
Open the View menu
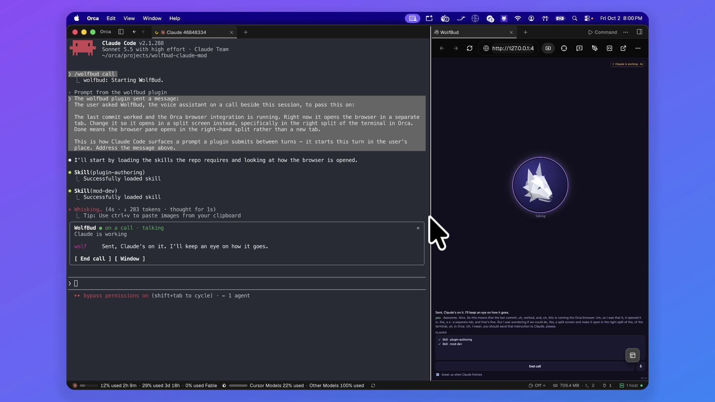(129, 18)
